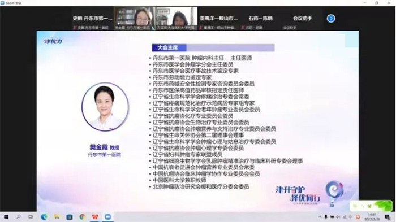Expand hidden system tray icons

tap(320, 217)
